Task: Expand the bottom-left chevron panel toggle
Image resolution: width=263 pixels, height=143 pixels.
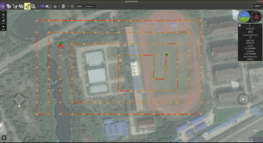Action: [x=4, y=138]
